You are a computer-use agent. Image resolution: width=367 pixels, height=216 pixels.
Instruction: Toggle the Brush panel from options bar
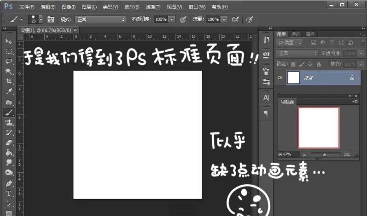(51, 19)
